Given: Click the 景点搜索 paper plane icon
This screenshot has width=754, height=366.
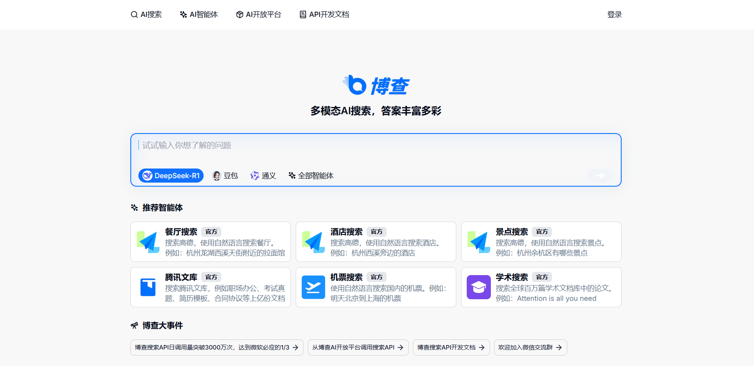Looking at the screenshot, I should [479, 242].
